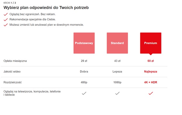Select the Premium plan tile
182x115 pixels.
click(151, 43)
